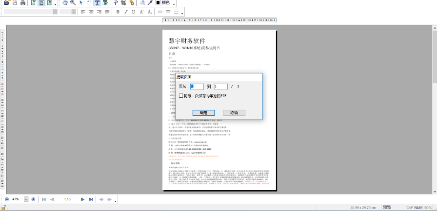Cancel the dialog with 取消
Image resolution: width=437 pixels, height=211 pixels.
[x=234, y=113]
